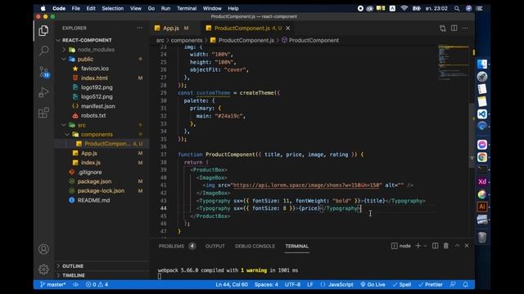Open logo192.png file

[102, 87]
